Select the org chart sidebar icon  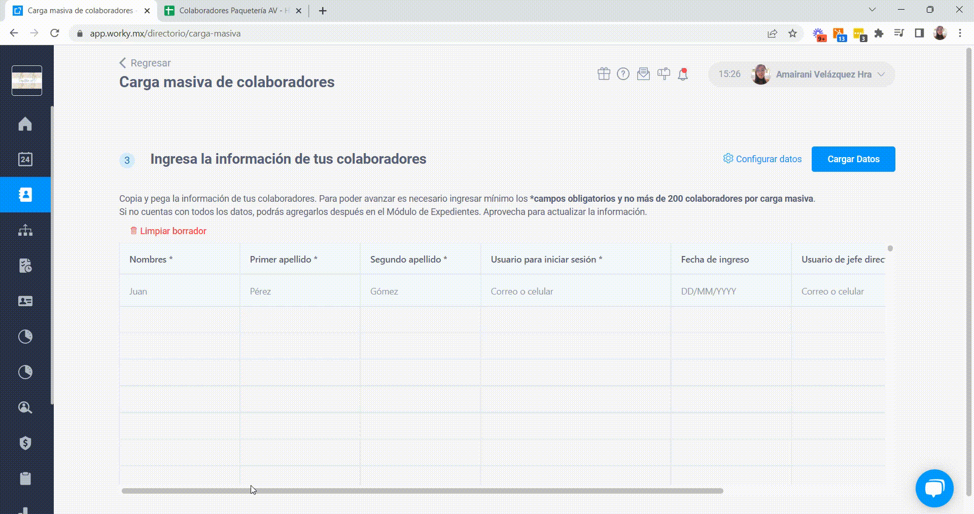25,230
